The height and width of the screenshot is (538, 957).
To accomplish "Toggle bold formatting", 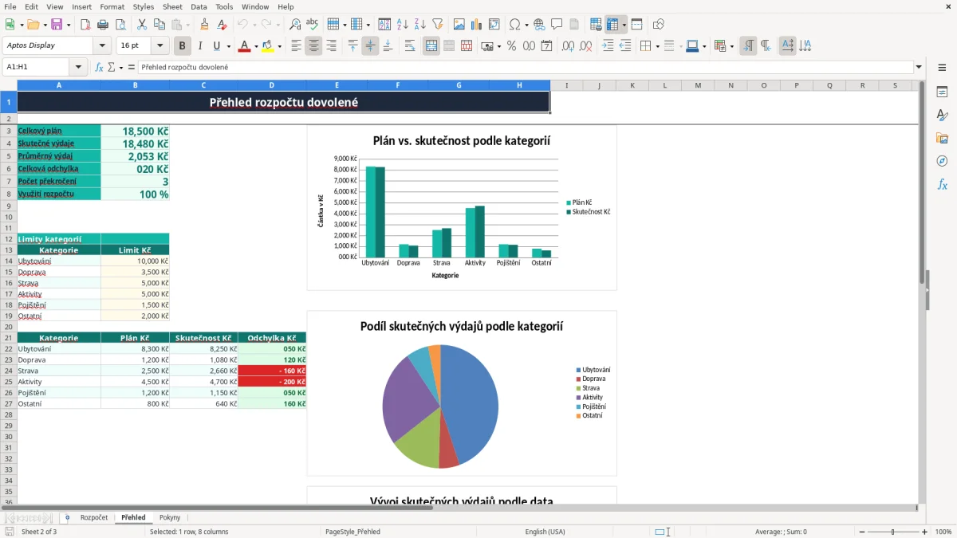I will pos(183,46).
